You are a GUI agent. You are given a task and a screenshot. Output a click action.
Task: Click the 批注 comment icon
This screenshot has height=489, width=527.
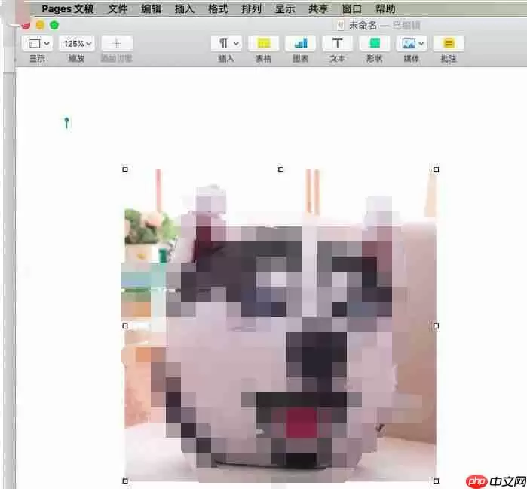tap(449, 43)
